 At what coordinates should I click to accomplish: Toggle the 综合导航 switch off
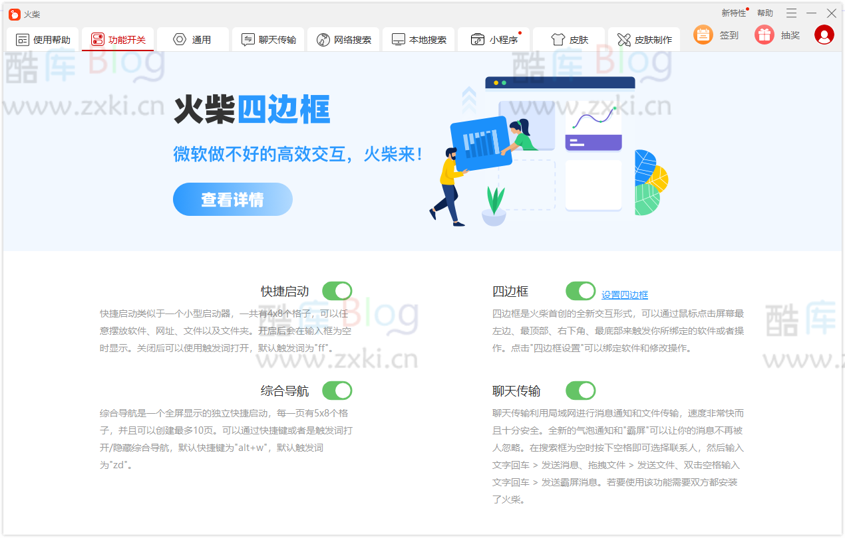(337, 391)
